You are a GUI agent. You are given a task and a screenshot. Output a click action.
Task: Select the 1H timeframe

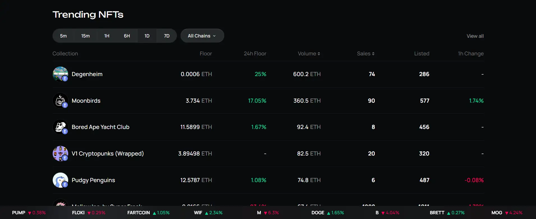[107, 36]
